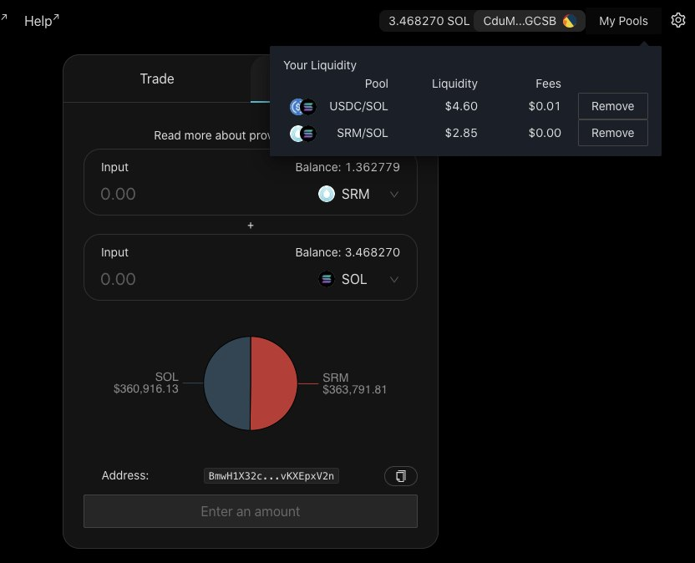This screenshot has width=695, height=563.
Task: Switch to the Trade tab
Action: click(x=157, y=79)
